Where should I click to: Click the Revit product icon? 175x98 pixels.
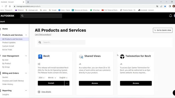tap(40, 57)
